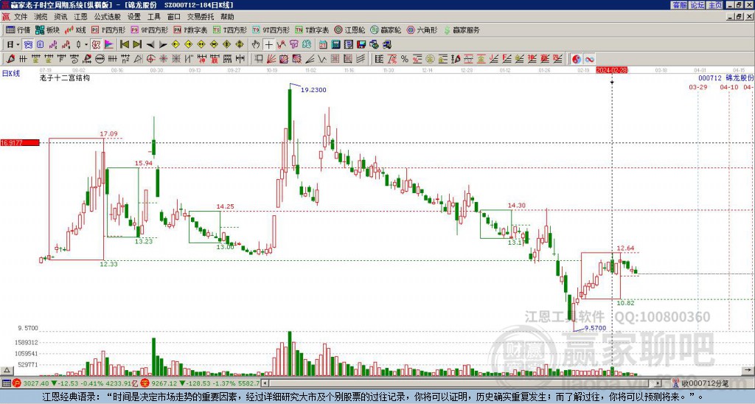Toggle the 权 adjusted-price button
The image size is (755, 404).
point(96,45)
